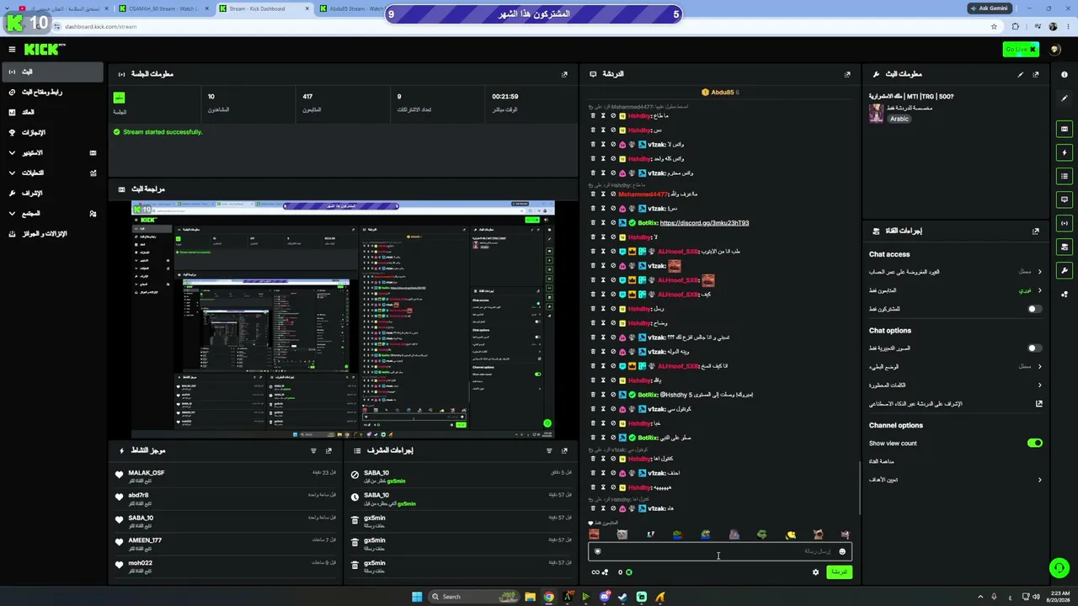Open chat settings gear icon
Viewport: 1078px width, 606px height.
coord(815,572)
